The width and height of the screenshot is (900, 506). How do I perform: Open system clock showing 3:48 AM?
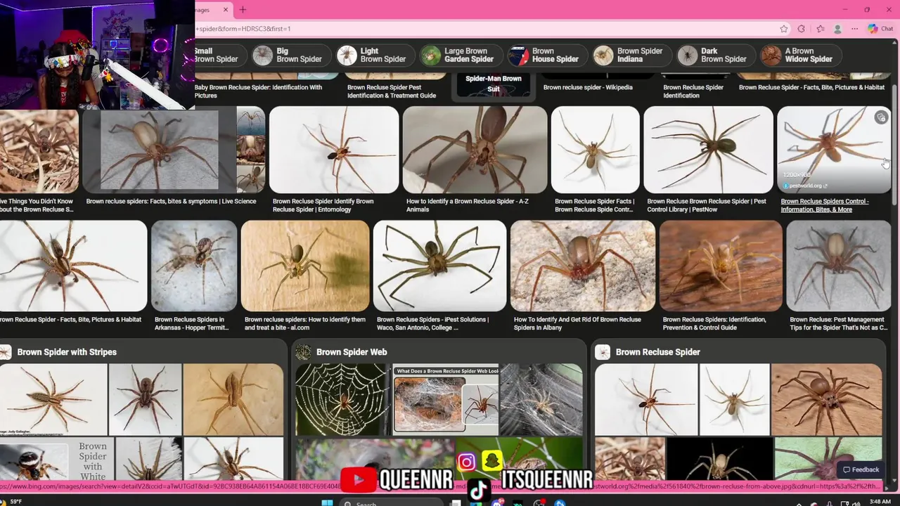[880, 502]
